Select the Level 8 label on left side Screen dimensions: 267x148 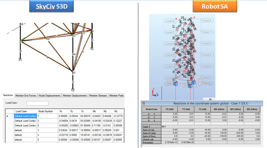click(170, 21)
